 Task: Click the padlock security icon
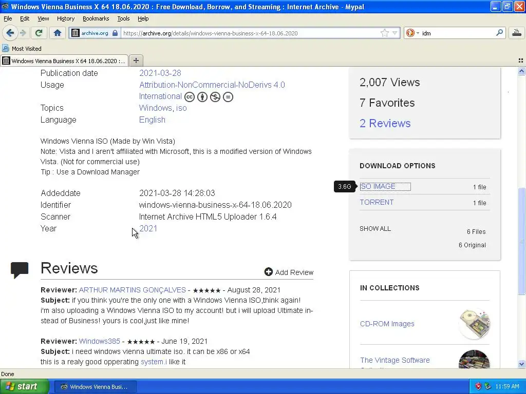[x=115, y=33]
